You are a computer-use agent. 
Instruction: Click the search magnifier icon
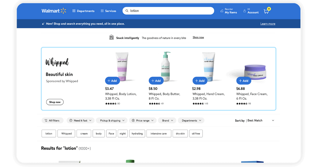pos(127,11)
